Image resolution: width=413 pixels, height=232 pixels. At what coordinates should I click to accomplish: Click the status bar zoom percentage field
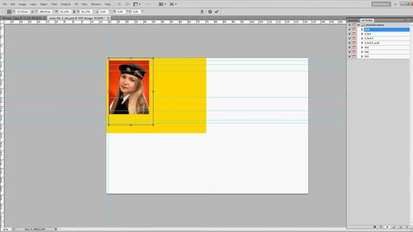coord(6,229)
